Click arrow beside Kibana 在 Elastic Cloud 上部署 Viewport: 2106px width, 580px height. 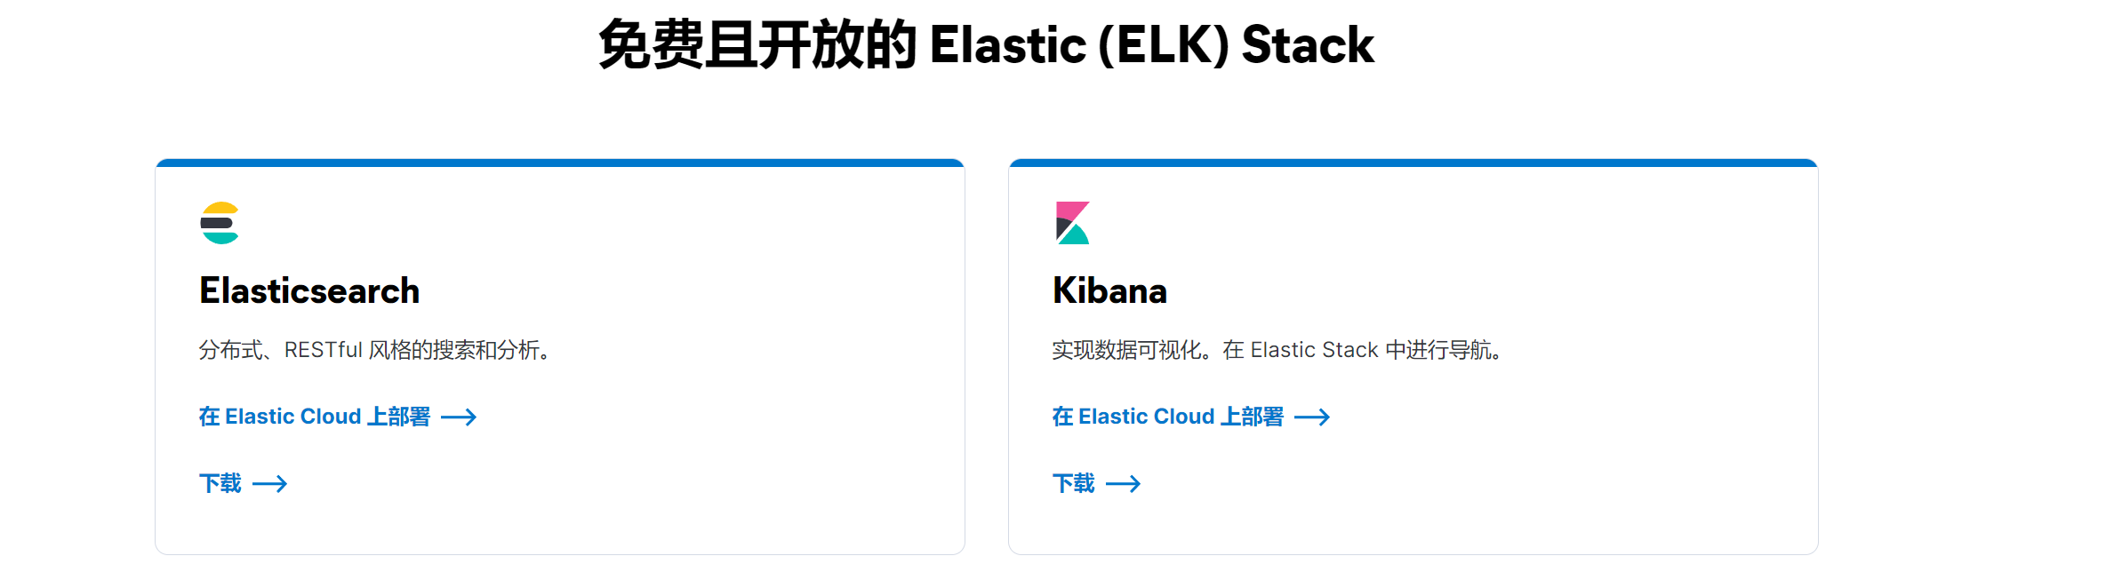tap(1313, 417)
